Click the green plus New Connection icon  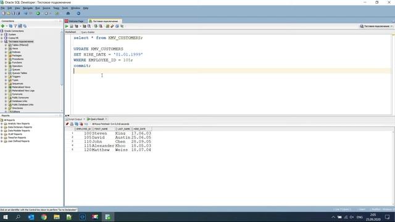[2, 26]
